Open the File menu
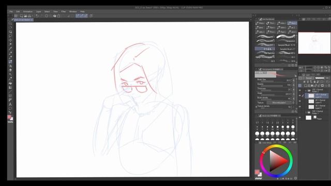 pos(11,11)
